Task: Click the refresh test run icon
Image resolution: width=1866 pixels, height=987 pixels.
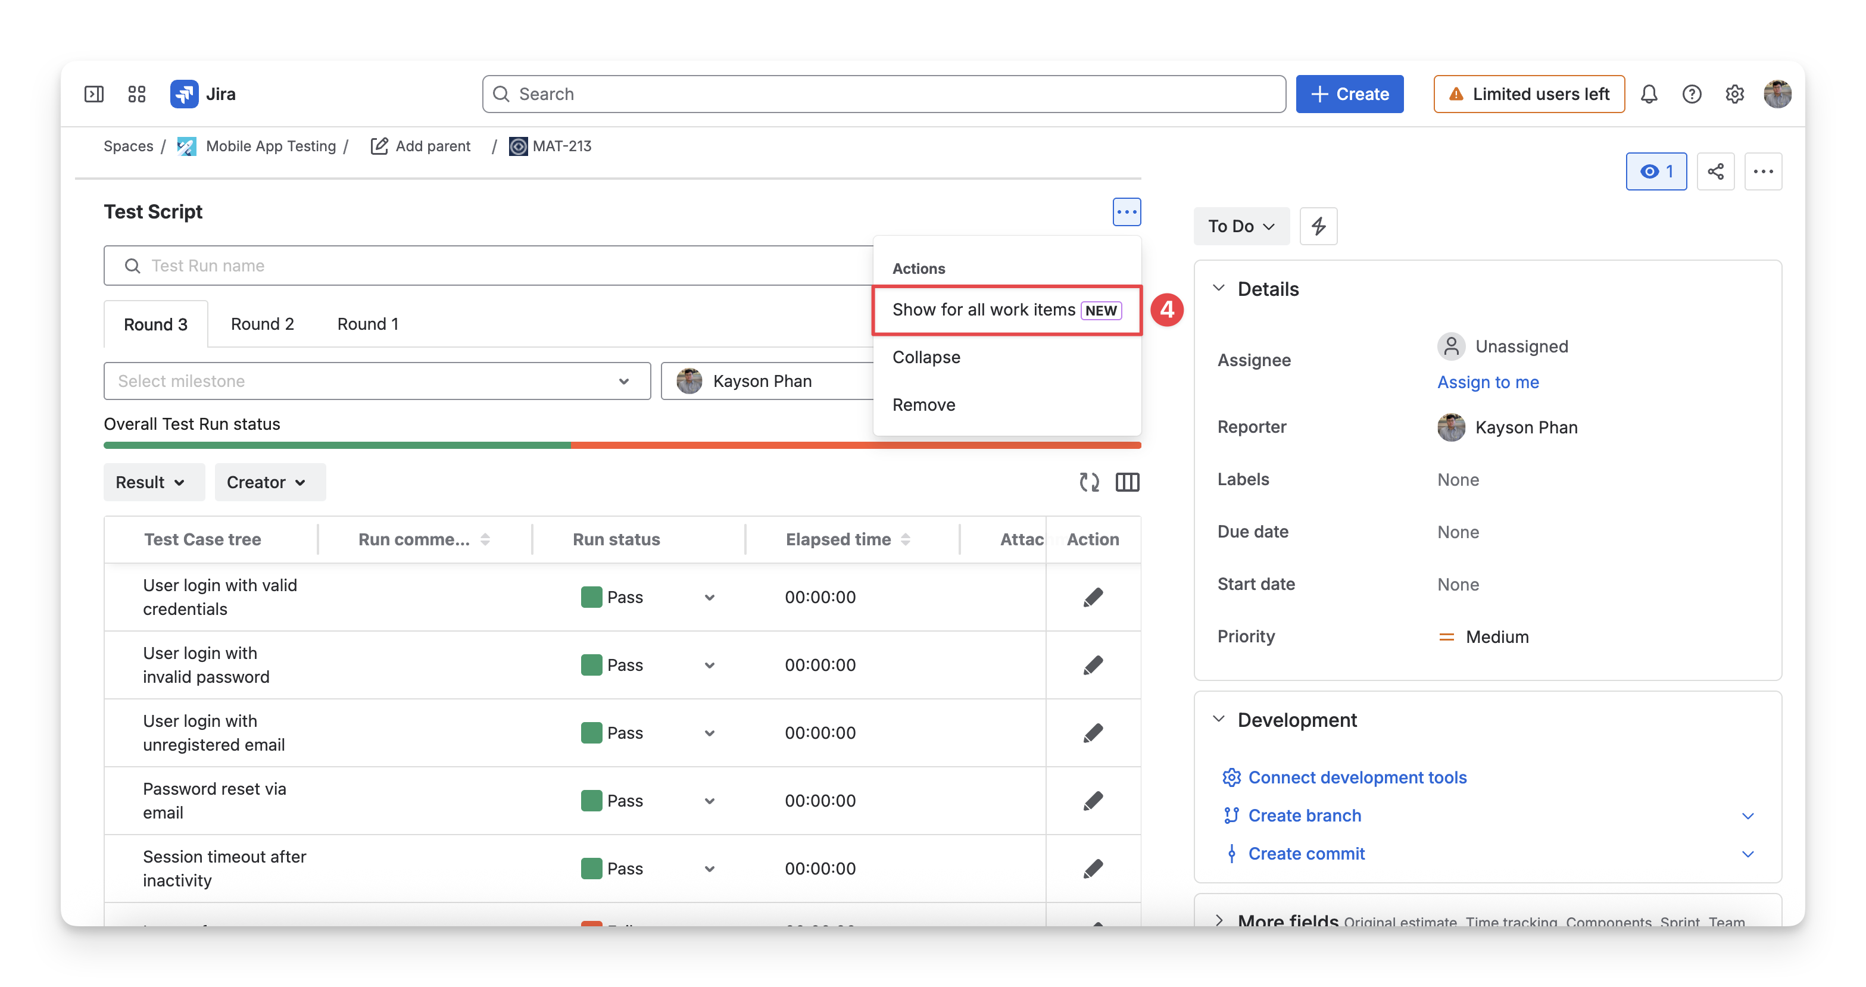Action: pos(1089,482)
